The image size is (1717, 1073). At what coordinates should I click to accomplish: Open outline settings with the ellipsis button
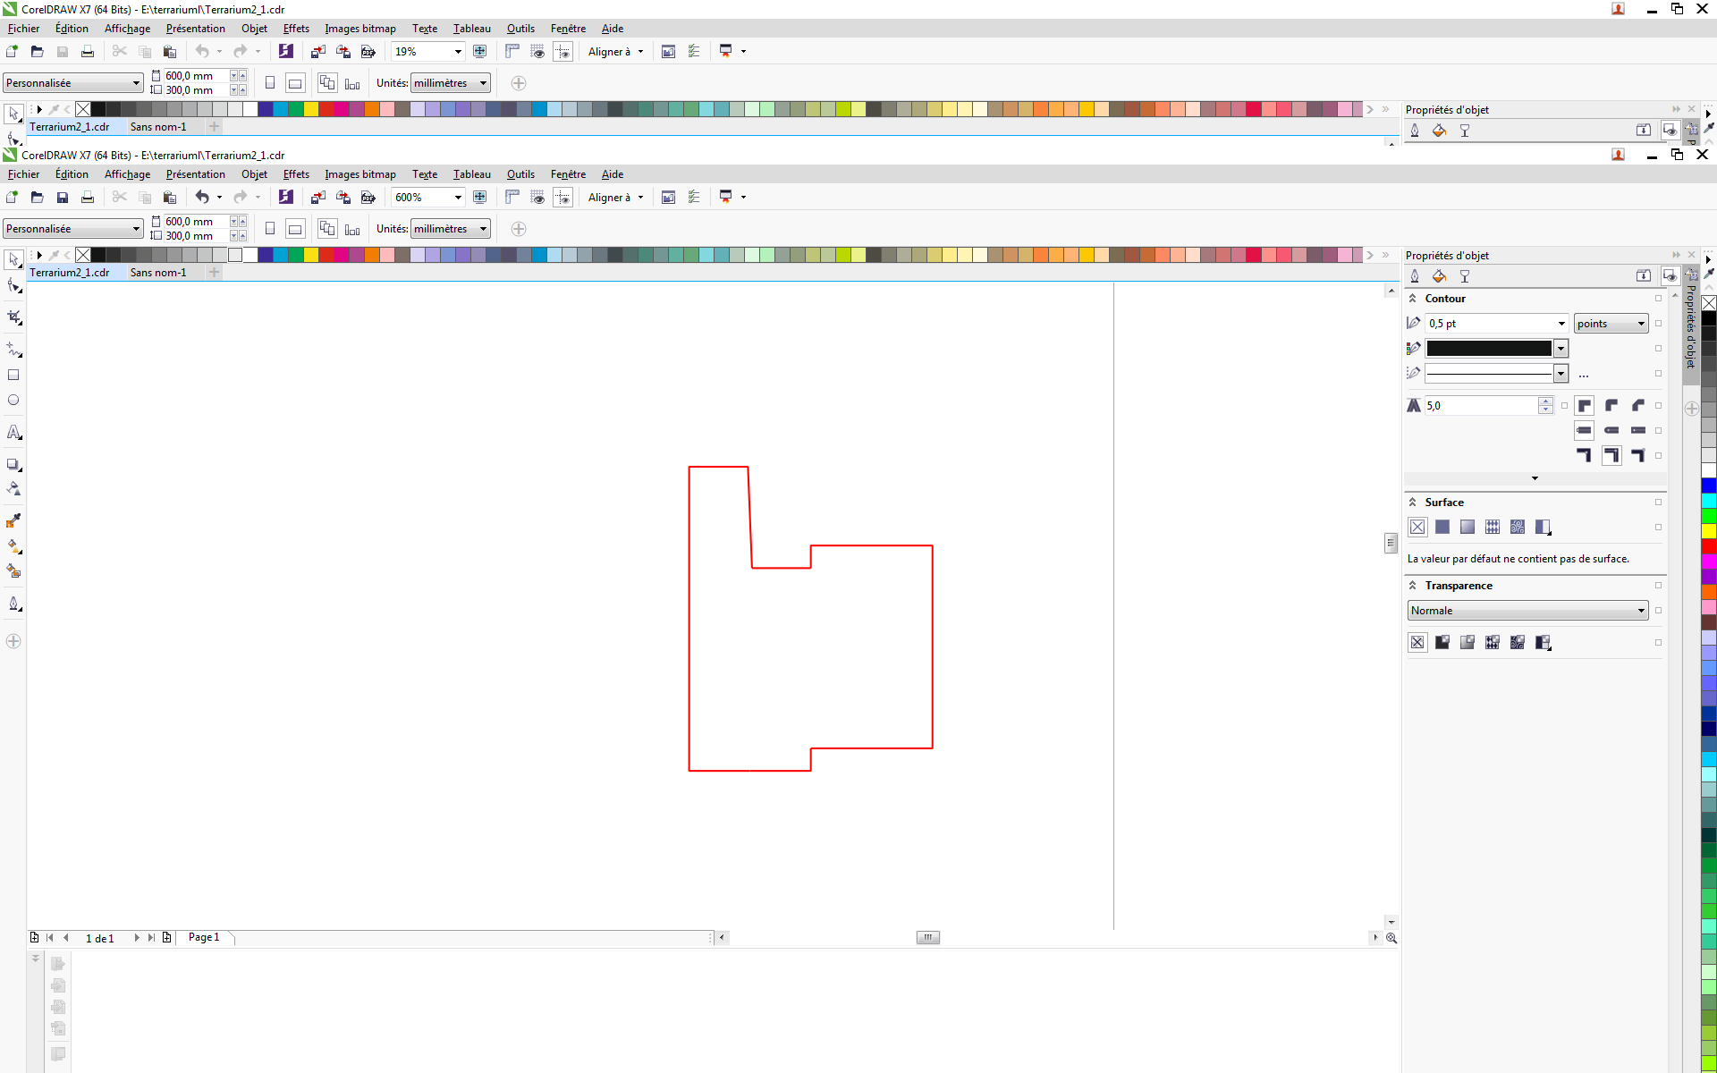(x=1584, y=375)
